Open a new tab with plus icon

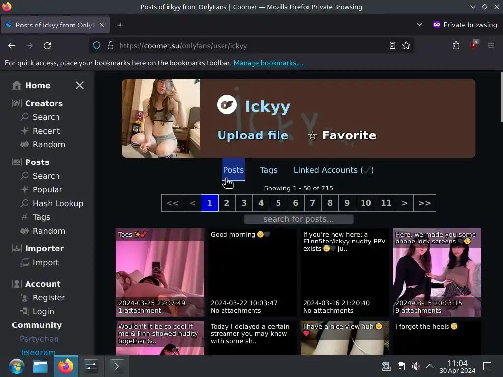[x=120, y=25]
